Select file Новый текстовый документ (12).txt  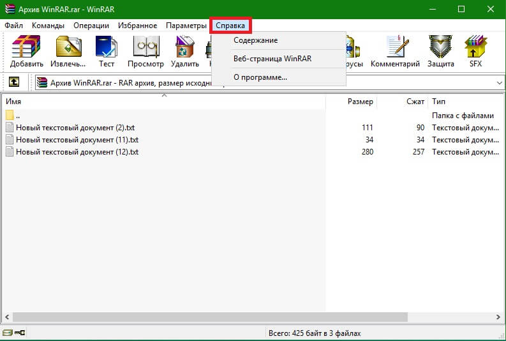coord(77,152)
